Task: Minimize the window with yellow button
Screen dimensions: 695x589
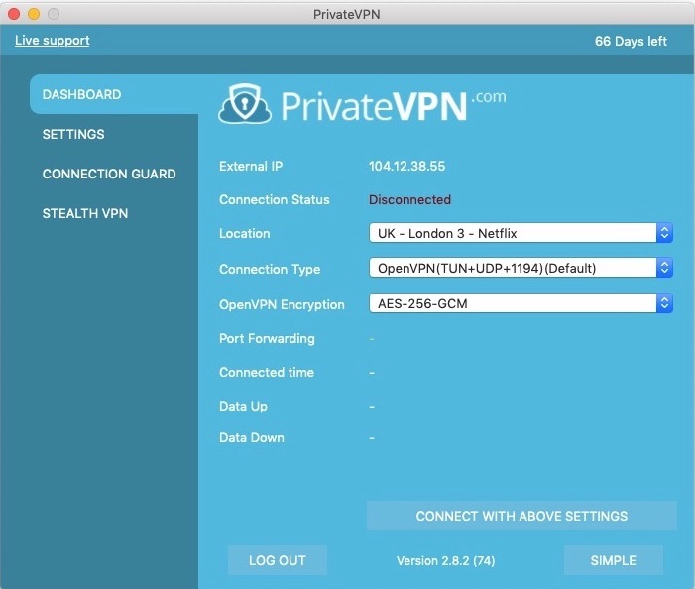Action: click(34, 14)
